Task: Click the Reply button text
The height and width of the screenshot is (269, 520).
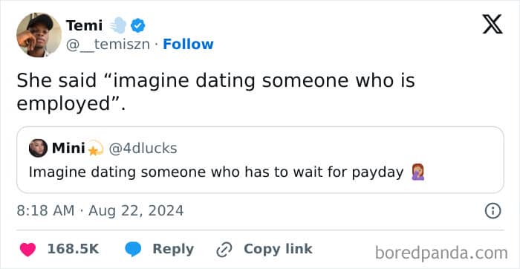Action: (x=173, y=249)
